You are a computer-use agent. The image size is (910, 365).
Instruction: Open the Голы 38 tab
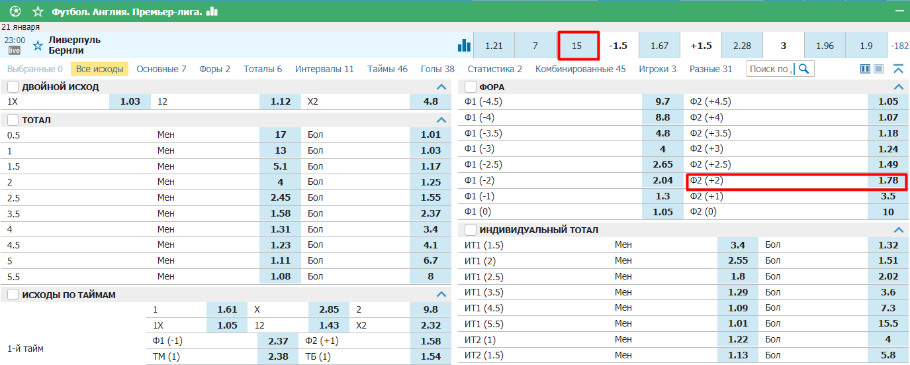437,69
